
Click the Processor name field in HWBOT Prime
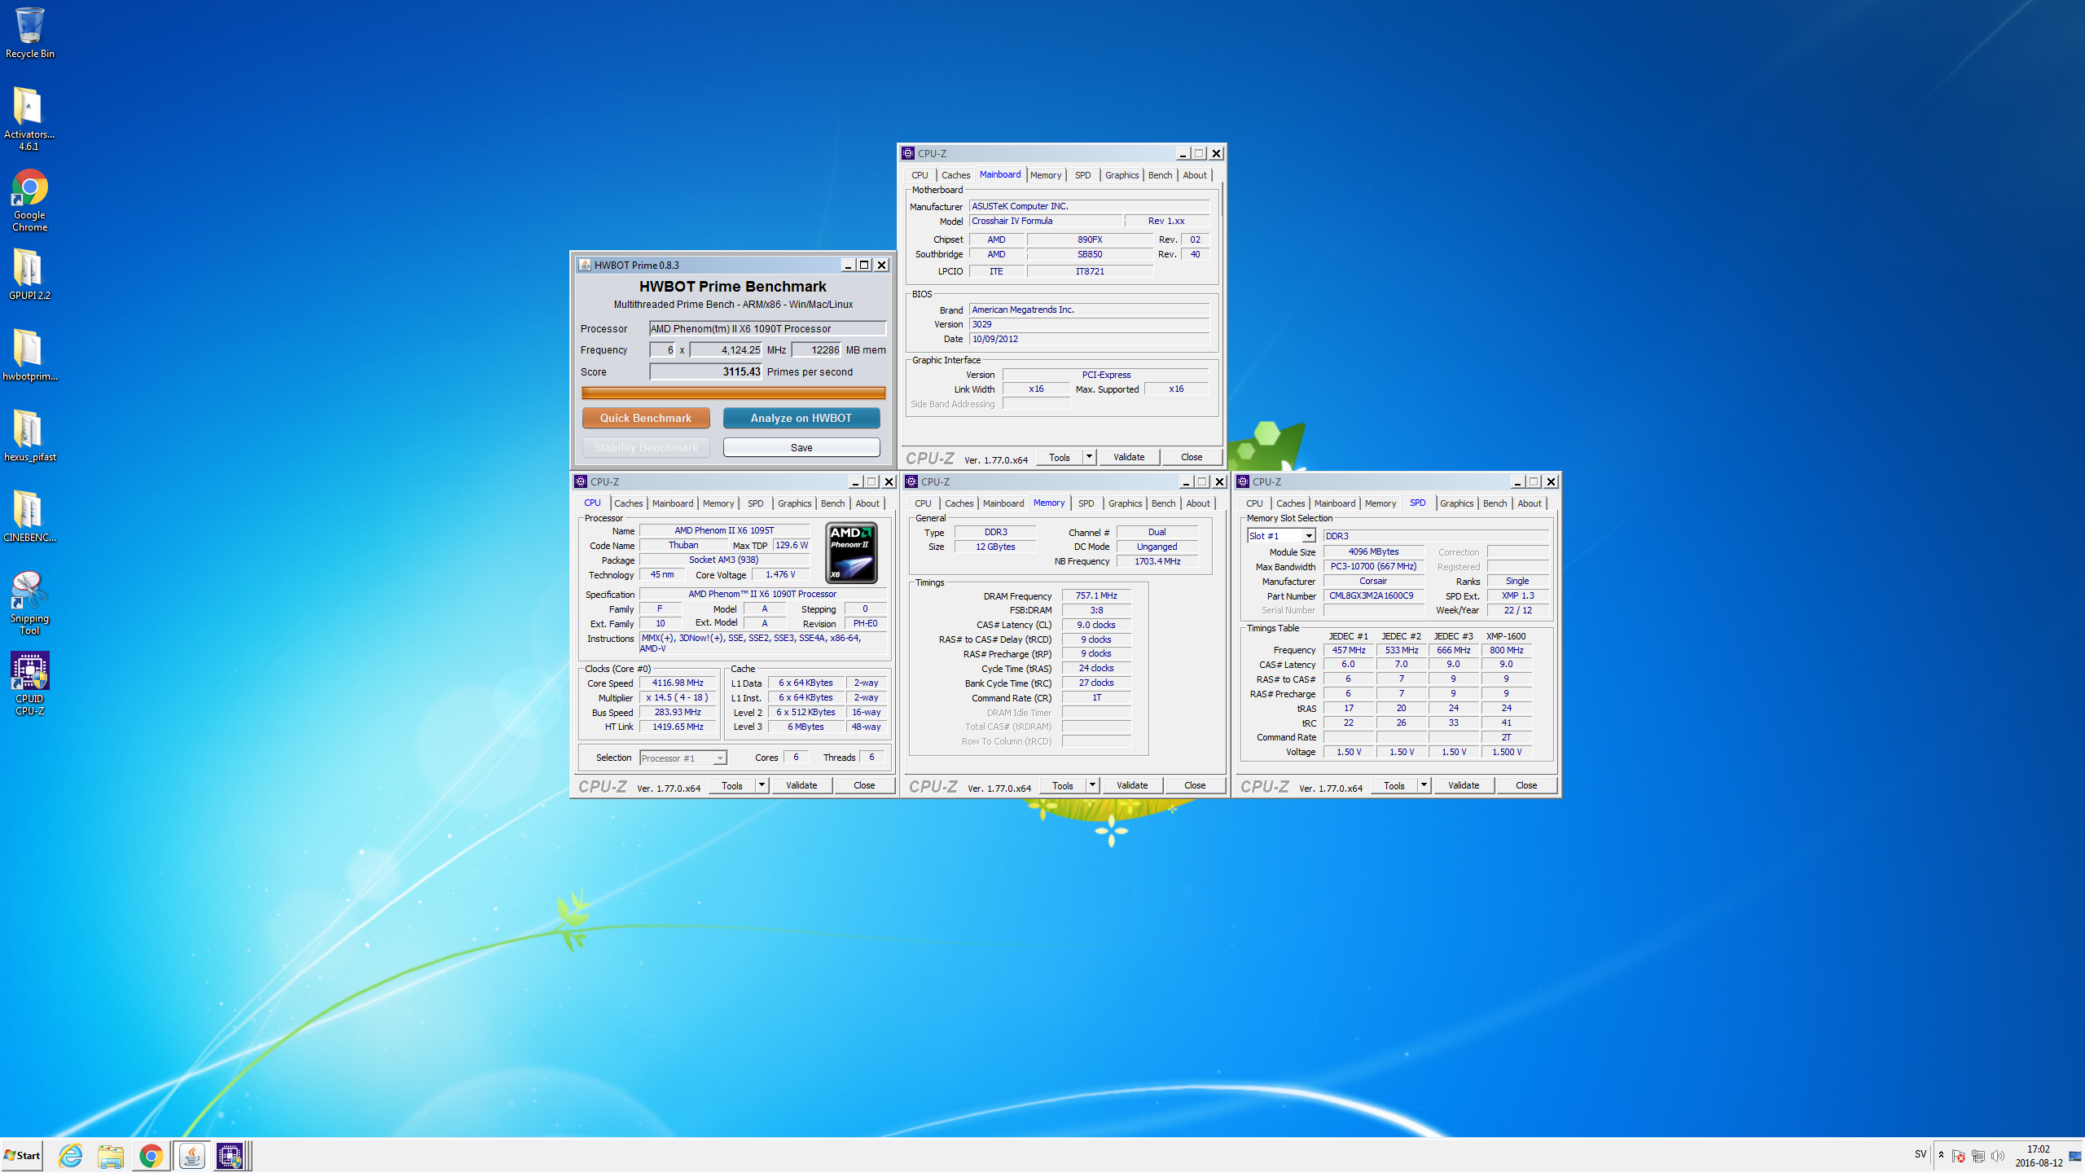(x=767, y=328)
